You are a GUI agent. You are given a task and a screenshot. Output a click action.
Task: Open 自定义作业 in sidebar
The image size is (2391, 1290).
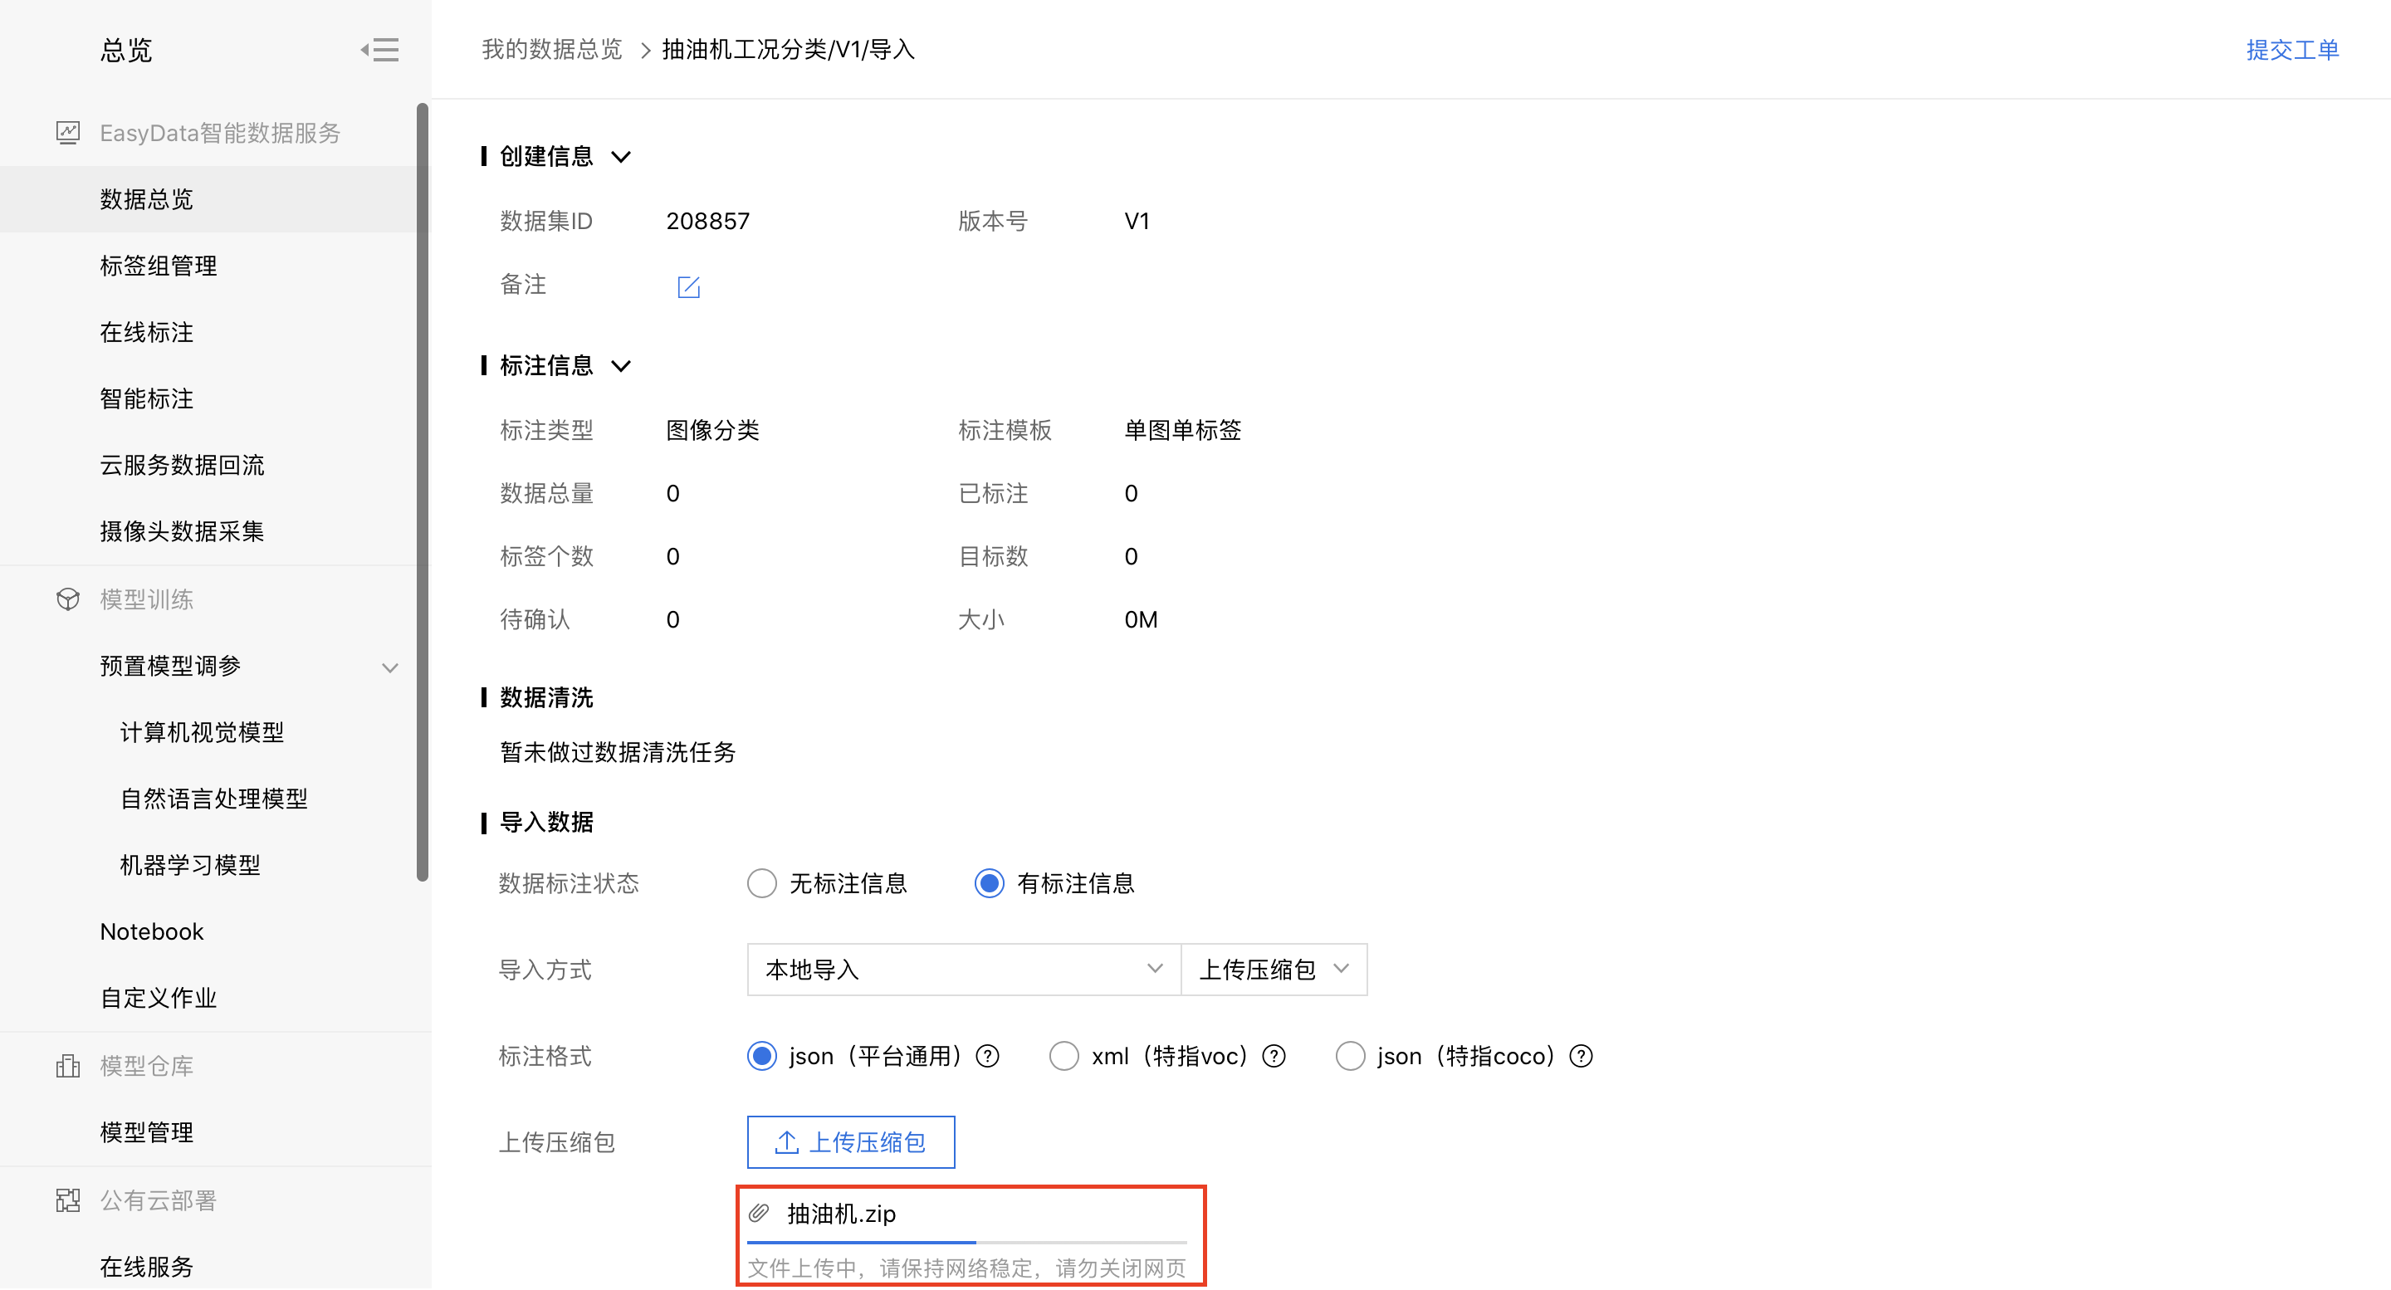click(x=159, y=998)
